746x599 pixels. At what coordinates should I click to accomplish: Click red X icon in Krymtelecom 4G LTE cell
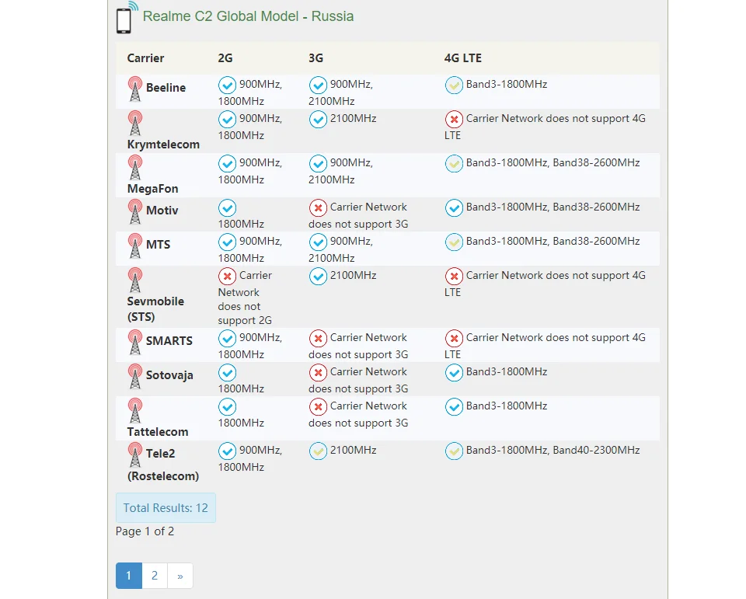point(454,119)
